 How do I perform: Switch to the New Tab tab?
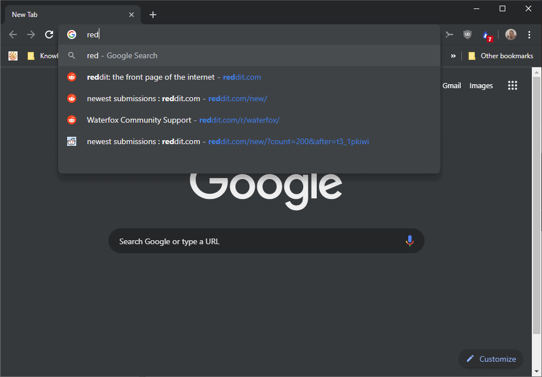coord(73,15)
